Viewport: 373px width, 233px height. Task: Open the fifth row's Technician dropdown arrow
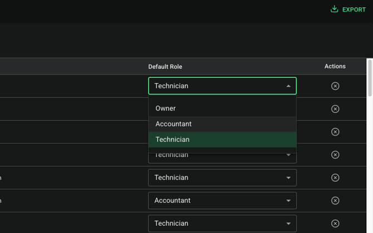288,177
